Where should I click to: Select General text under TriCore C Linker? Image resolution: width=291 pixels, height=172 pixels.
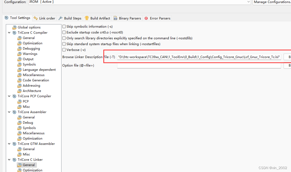[29, 165]
